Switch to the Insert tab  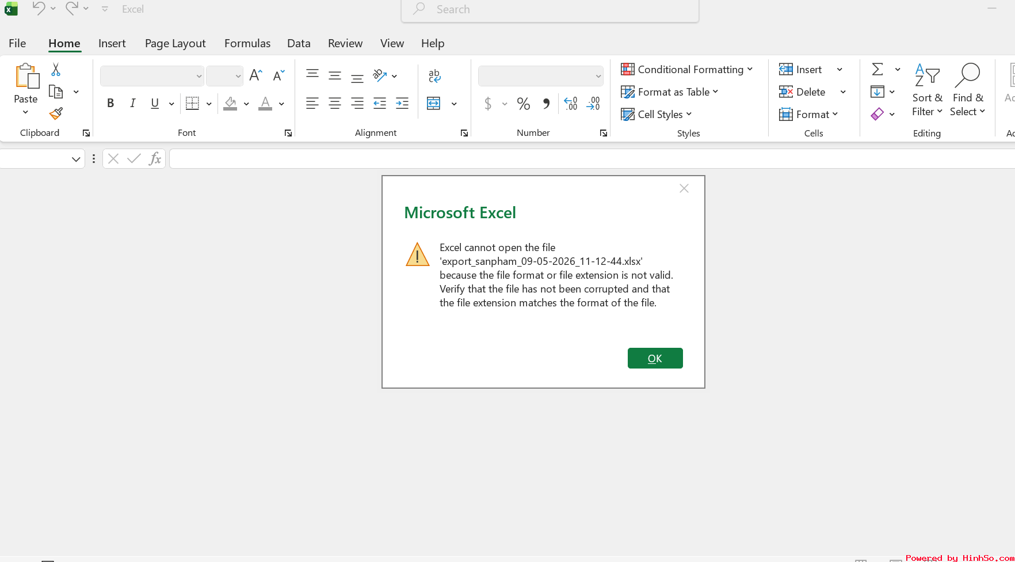pos(112,43)
